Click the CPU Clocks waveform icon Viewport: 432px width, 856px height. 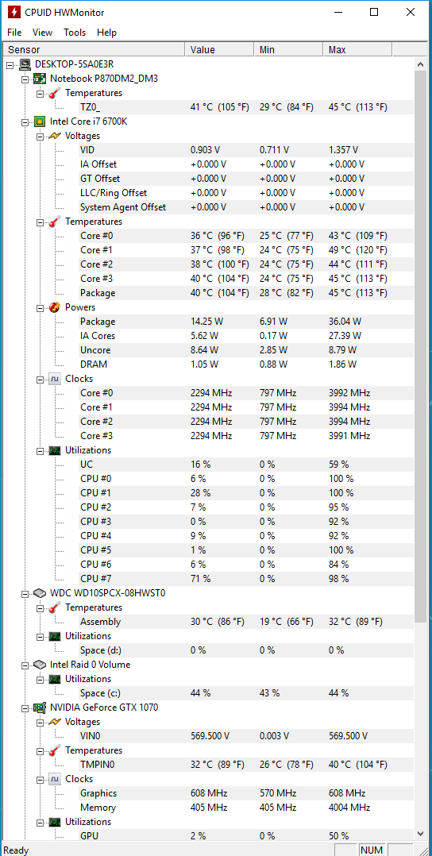pyautogui.click(x=55, y=379)
